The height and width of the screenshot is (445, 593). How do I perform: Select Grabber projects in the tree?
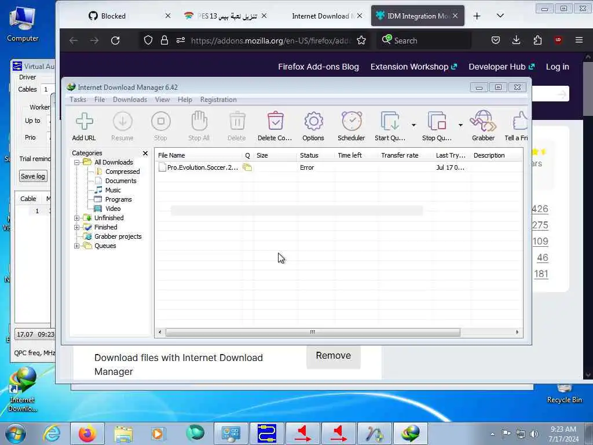118,236
